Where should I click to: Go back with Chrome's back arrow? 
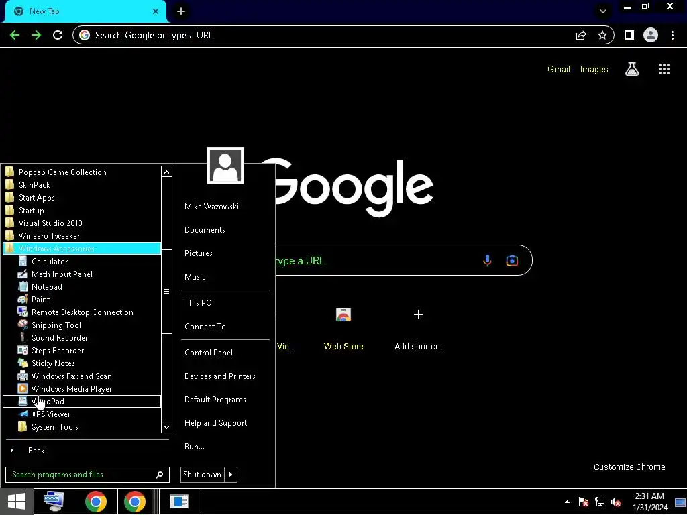pos(15,35)
